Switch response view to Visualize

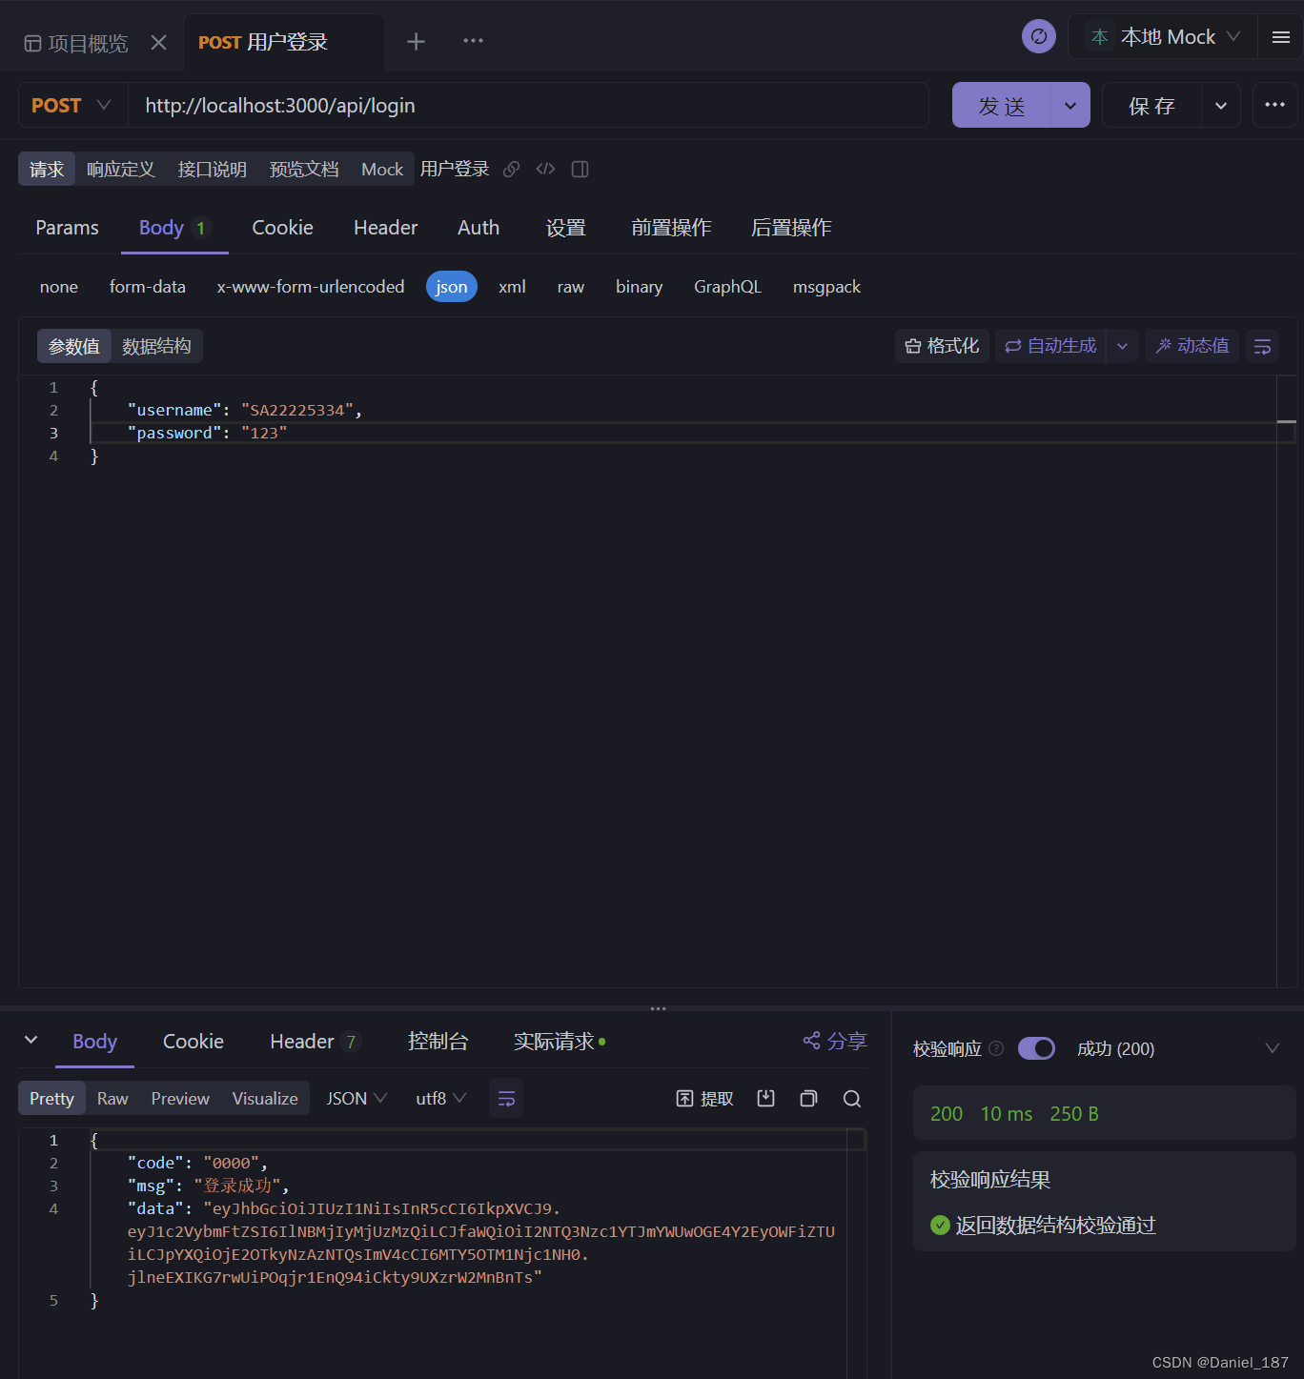pos(265,1099)
